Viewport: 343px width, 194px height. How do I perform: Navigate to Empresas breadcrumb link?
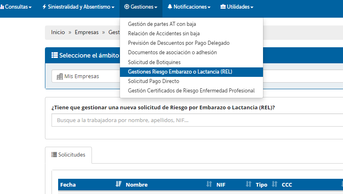[87, 32]
